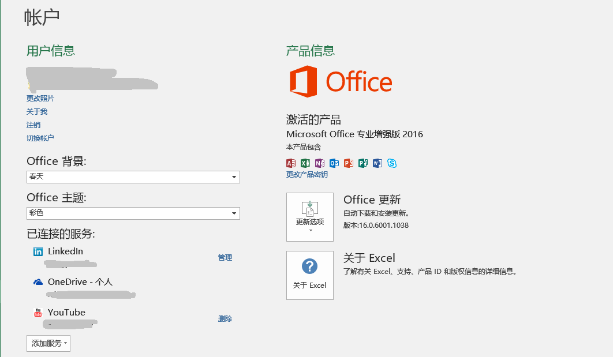Screen dimensions: 613x357
Task: Expand the Office 主题 dropdown
Action: [133, 213]
